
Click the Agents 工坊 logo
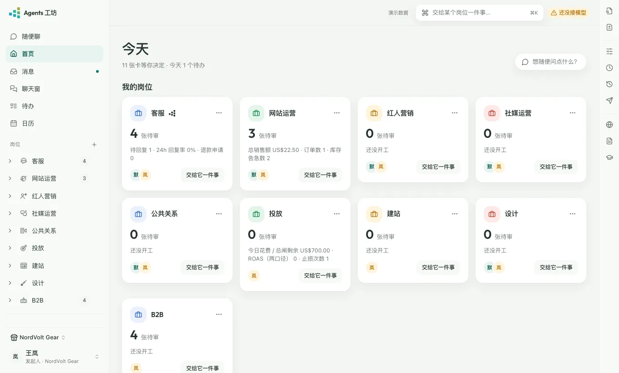coord(33,13)
